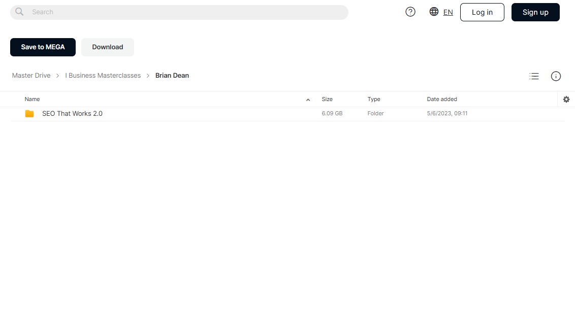Click the Sign up button
The image size is (575, 323).
tap(535, 12)
